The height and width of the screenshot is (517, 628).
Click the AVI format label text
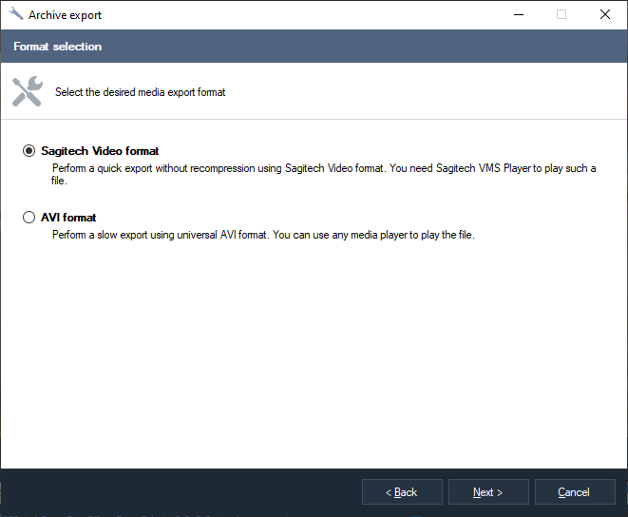[68, 218]
